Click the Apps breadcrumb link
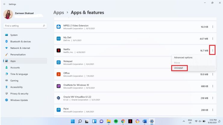The image size is (223, 125). pos(58,13)
